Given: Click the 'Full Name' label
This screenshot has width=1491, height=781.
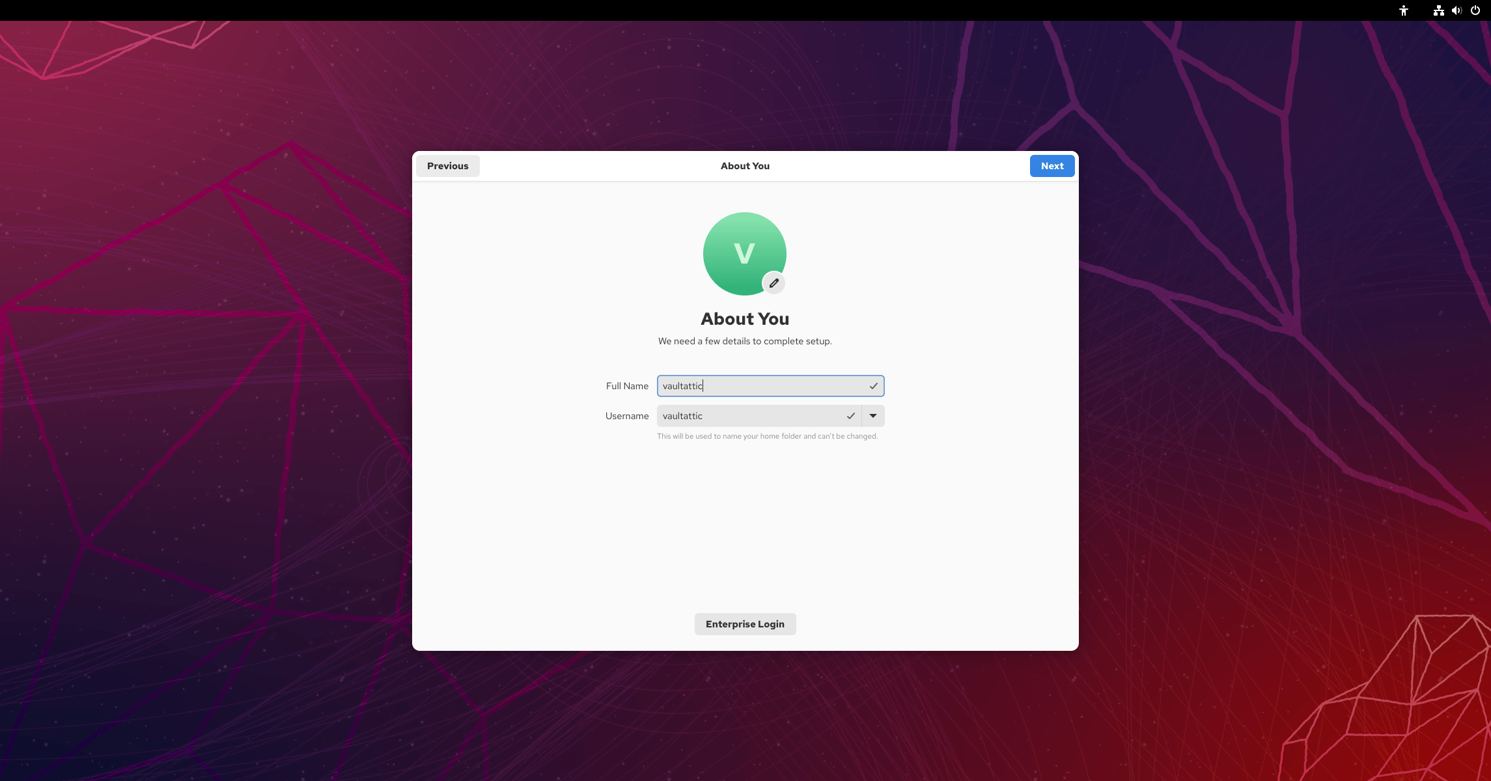Looking at the screenshot, I should click(x=627, y=386).
